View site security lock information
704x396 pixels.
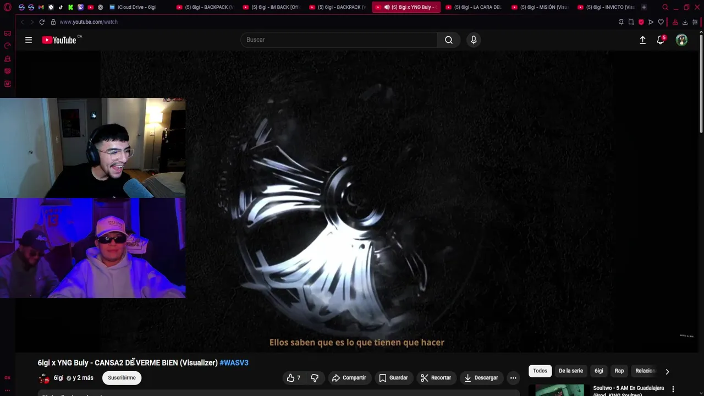click(x=53, y=22)
